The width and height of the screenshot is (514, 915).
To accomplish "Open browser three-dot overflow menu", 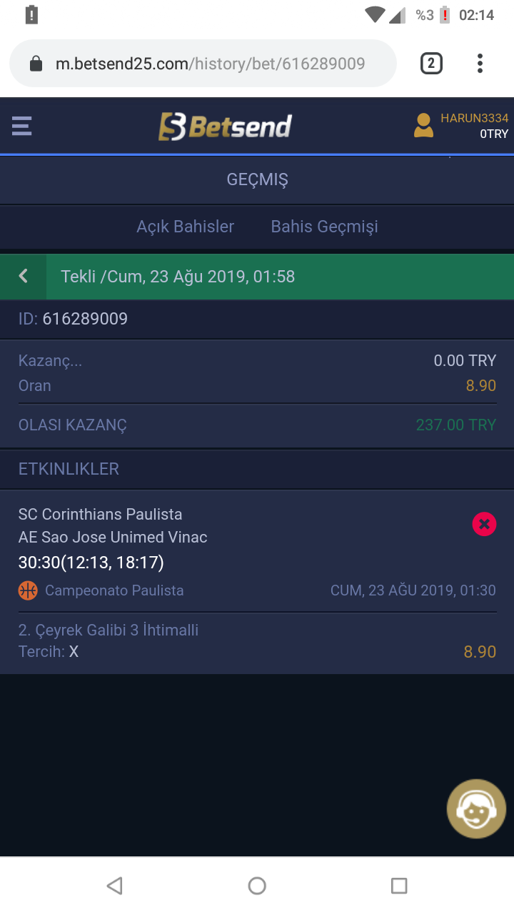I will coord(480,64).
